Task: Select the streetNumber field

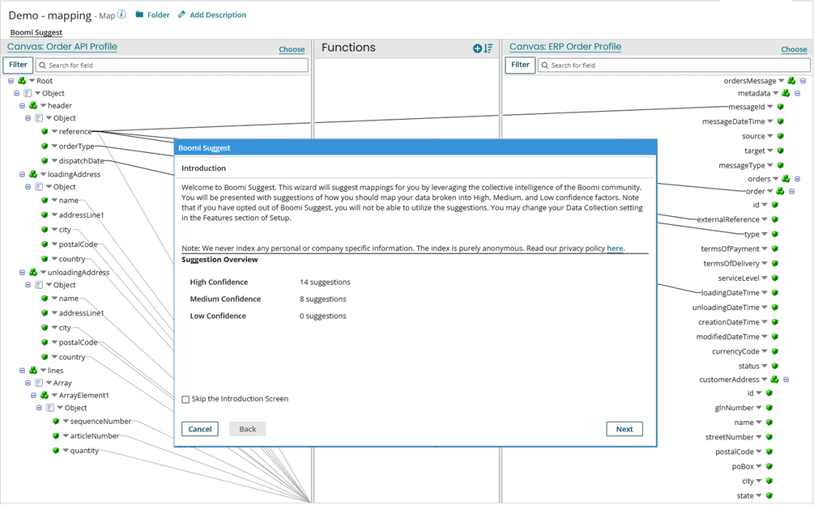Action: click(x=730, y=437)
